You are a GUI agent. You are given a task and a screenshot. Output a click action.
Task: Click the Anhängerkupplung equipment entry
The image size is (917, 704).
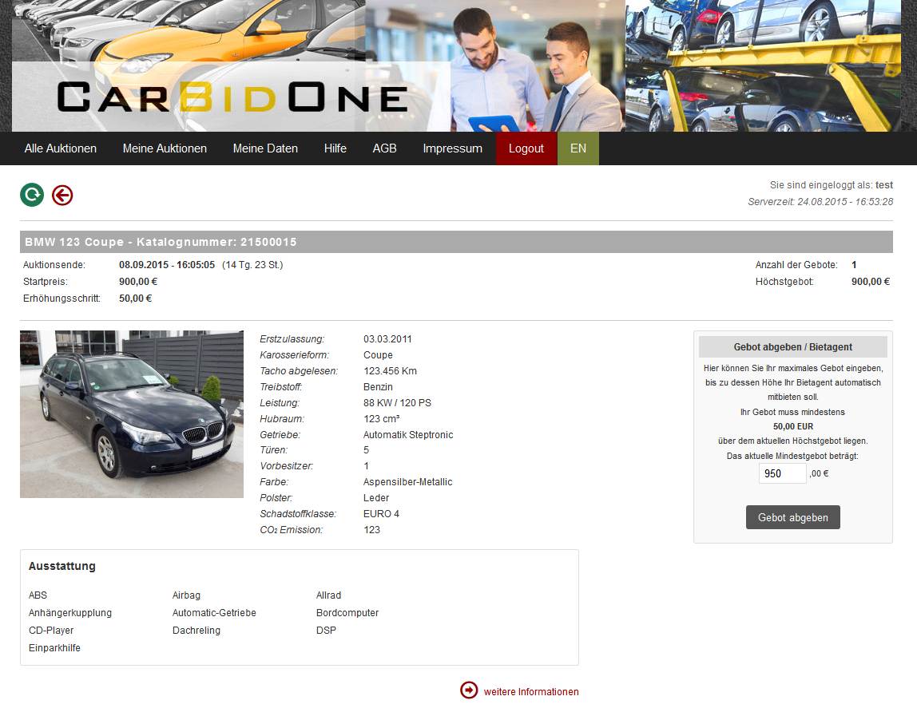(x=70, y=613)
